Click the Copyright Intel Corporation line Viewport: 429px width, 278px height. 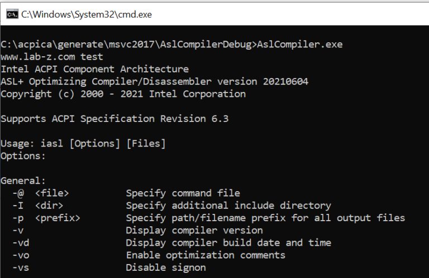123,94
